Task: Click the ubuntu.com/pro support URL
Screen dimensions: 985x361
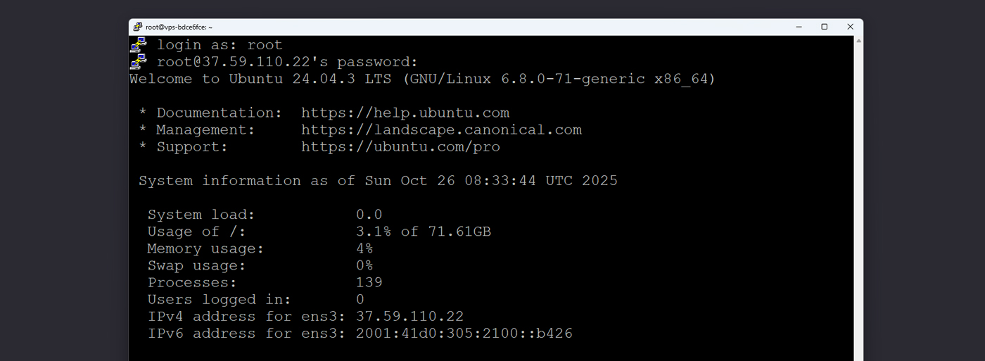Action: [x=400, y=147]
